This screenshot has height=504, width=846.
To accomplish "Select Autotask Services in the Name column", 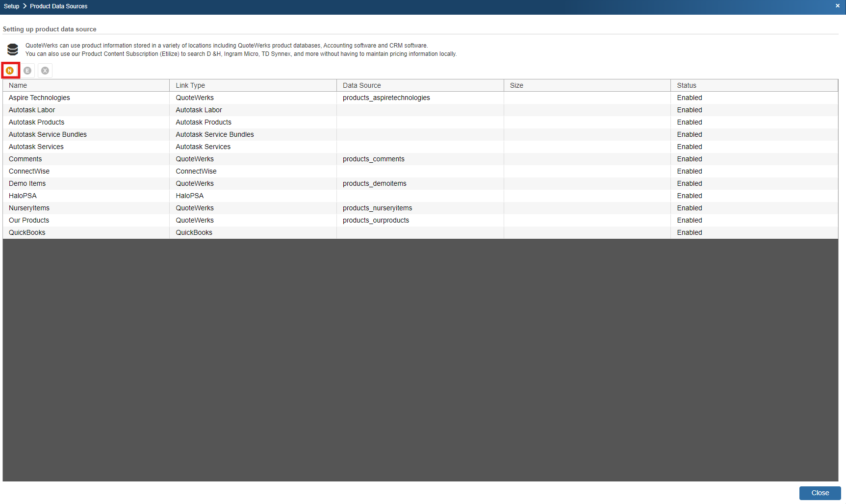I will point(36,147).
